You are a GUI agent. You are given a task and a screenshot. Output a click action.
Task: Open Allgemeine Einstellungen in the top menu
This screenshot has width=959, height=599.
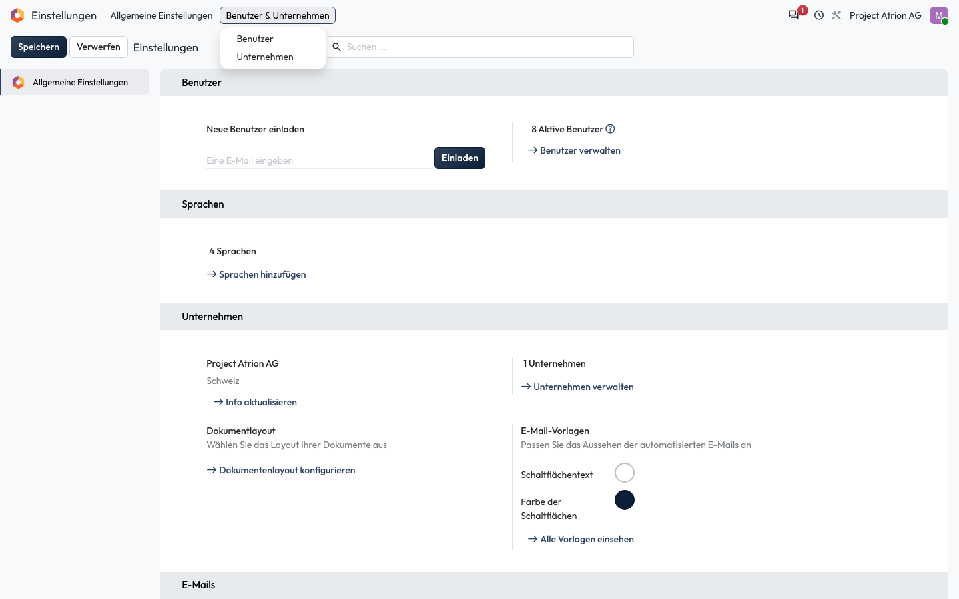(161, 15)
